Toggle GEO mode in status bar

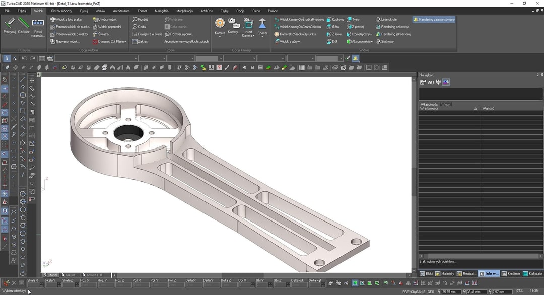tap(431, 291)
